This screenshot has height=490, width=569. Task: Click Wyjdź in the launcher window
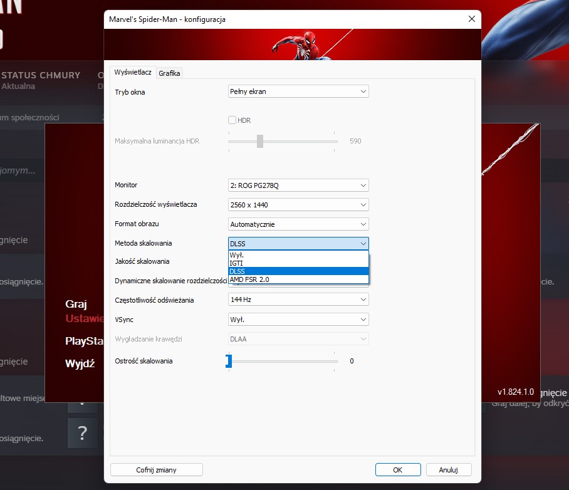80,363
